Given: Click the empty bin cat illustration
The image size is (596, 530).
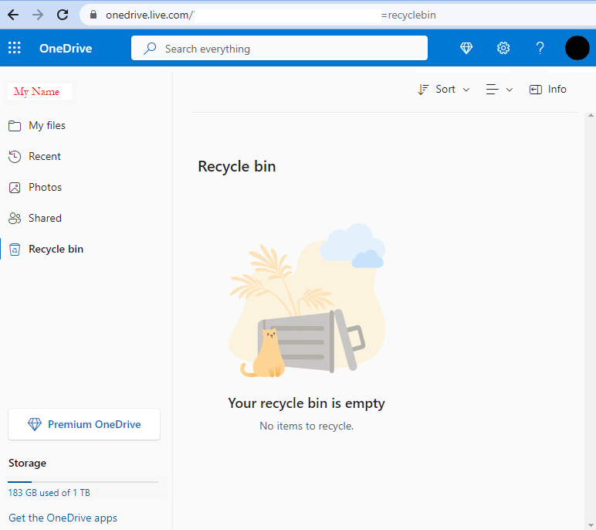Looking at the screenshot, I should pos(306,301).
